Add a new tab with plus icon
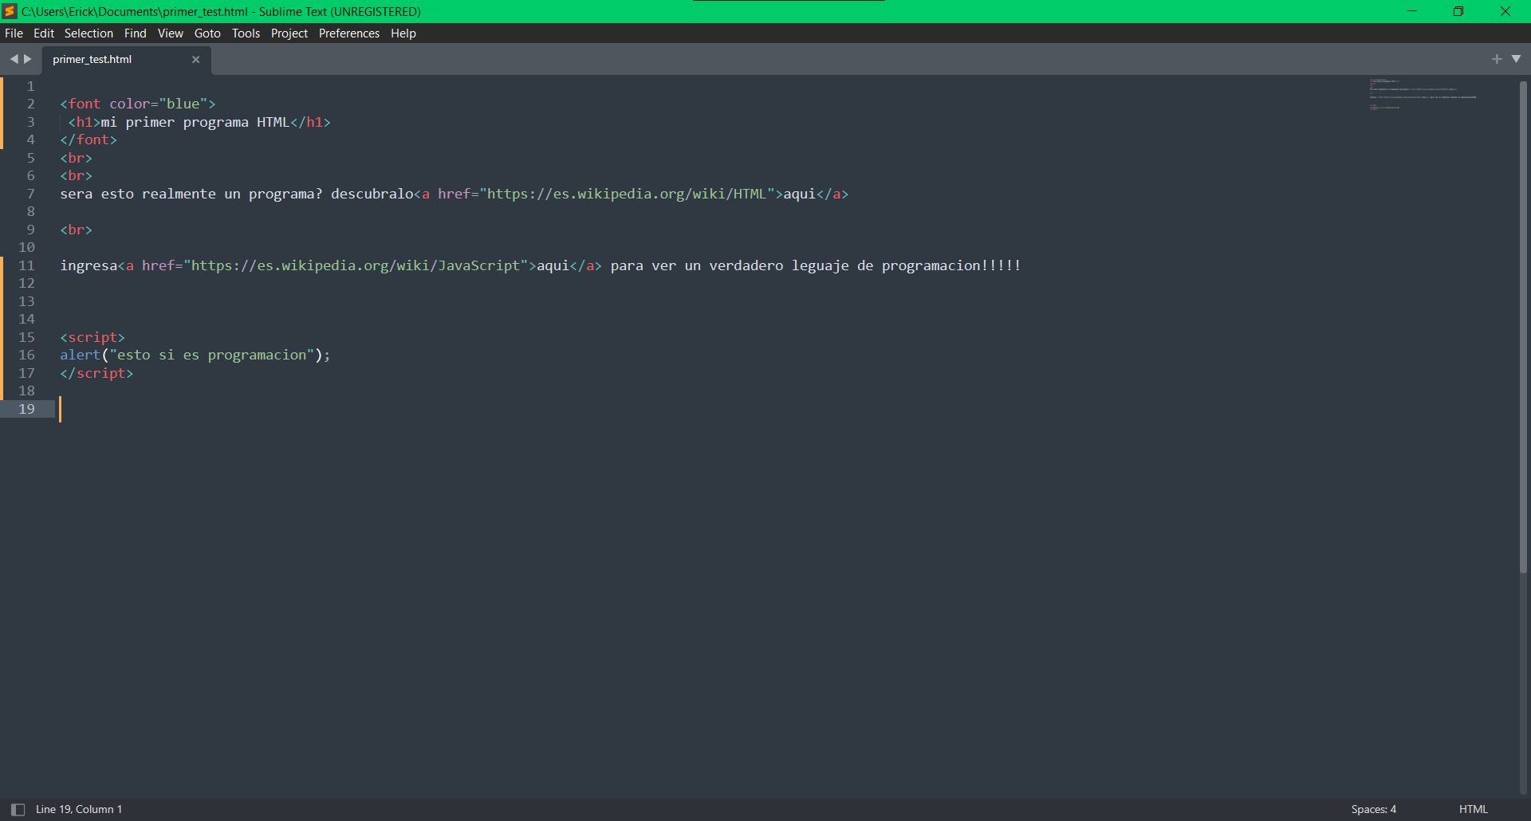The image size is (1531, 821). click(x=1497, y=59)
